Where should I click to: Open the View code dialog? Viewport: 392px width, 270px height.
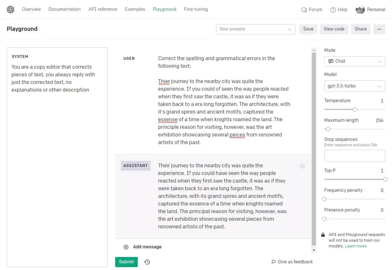tap(334, 29)
